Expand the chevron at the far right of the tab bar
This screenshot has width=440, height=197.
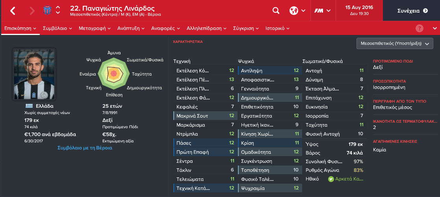(434, 28)
